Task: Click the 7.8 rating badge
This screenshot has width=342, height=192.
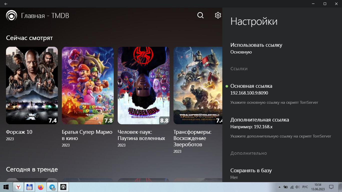Action: pyautogui.click(x=108, y=120)
